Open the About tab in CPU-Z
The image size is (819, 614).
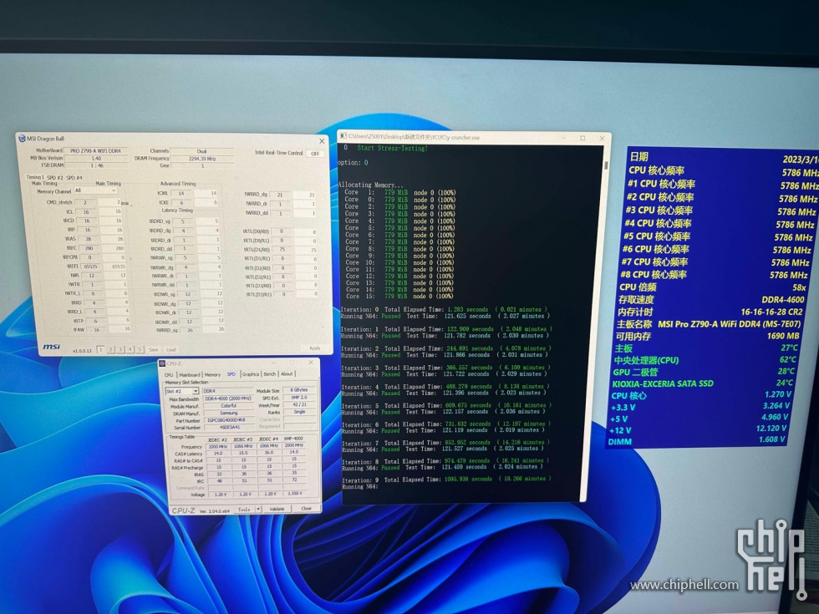click(x=287, y=374)
